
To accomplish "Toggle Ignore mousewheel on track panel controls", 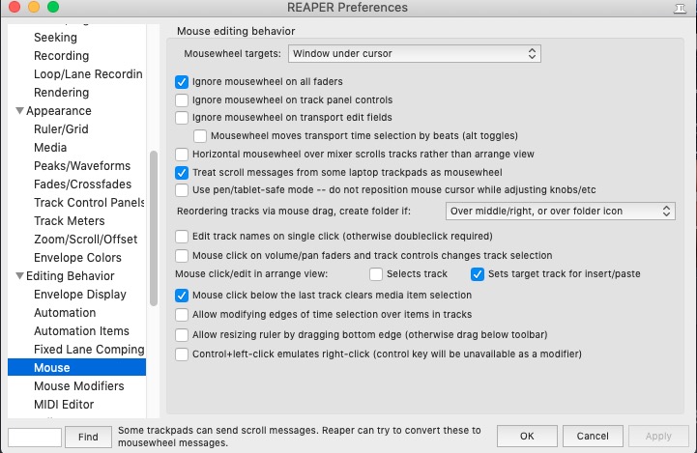I will coord(182,99).
